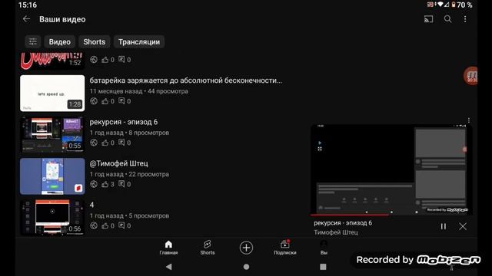Click like icon on top partially visible 1:52 video row

tap(105, 60)
